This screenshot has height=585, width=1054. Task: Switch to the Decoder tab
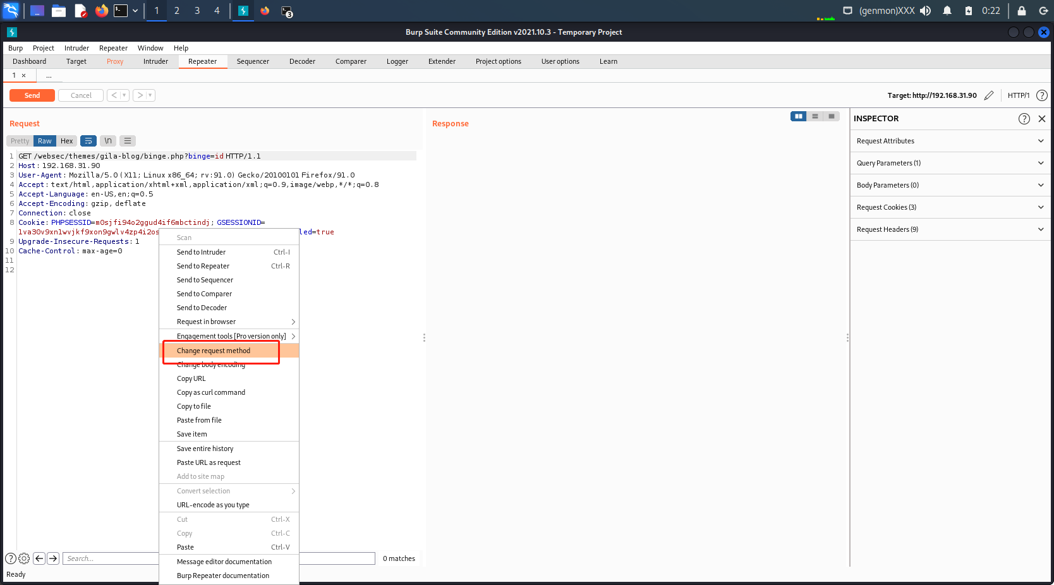302,61
